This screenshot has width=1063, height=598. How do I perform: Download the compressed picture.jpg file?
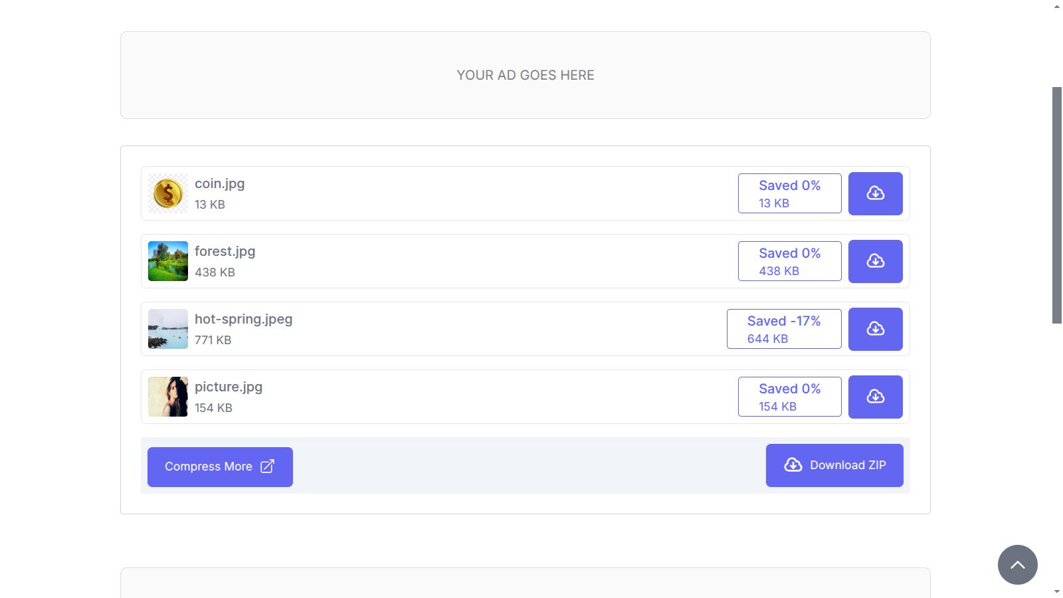coord(875,397)
